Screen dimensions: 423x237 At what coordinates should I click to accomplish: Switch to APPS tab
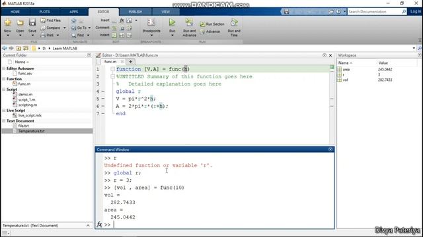pos(73,12)
